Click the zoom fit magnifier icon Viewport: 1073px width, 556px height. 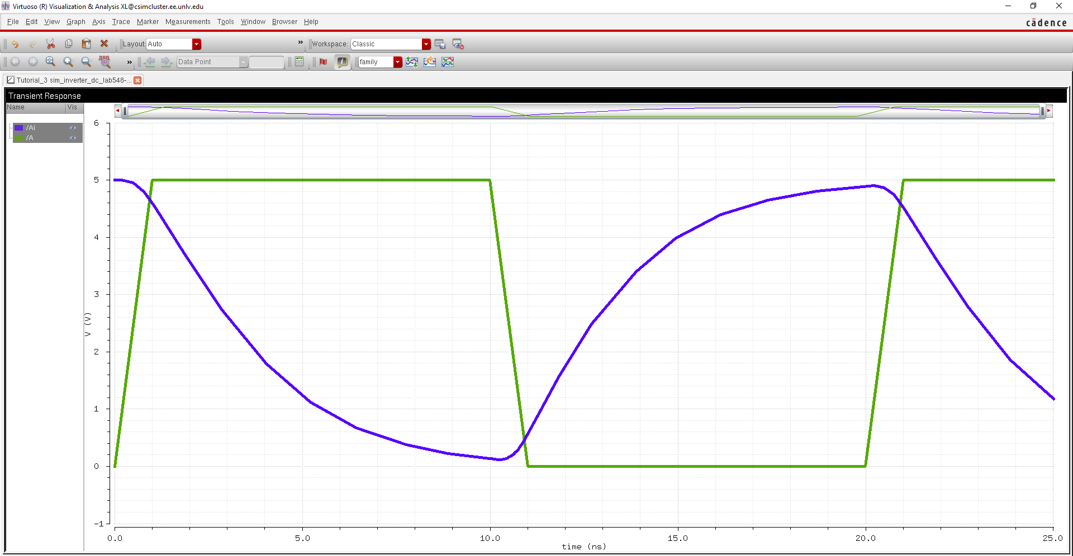[50, 62]
